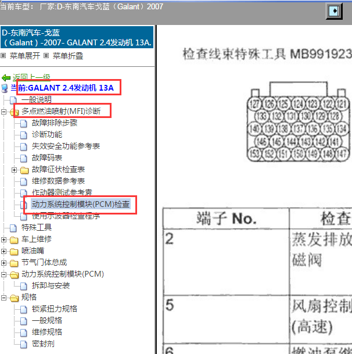
Task: Expand 故障征状检查表 folder
Action: coord(14,170)
